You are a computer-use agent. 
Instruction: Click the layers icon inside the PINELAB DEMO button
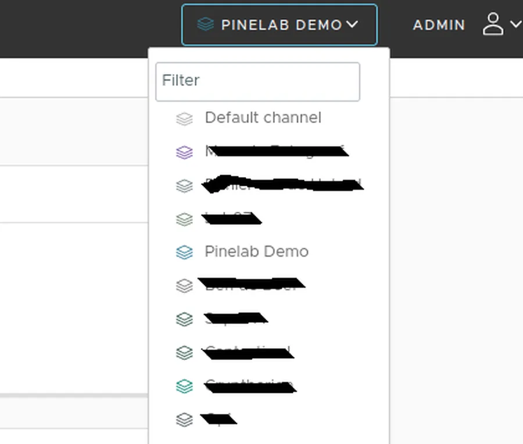point(205,24)
